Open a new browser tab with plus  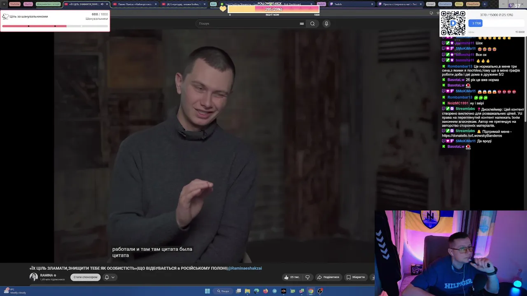tap(485, 4)
